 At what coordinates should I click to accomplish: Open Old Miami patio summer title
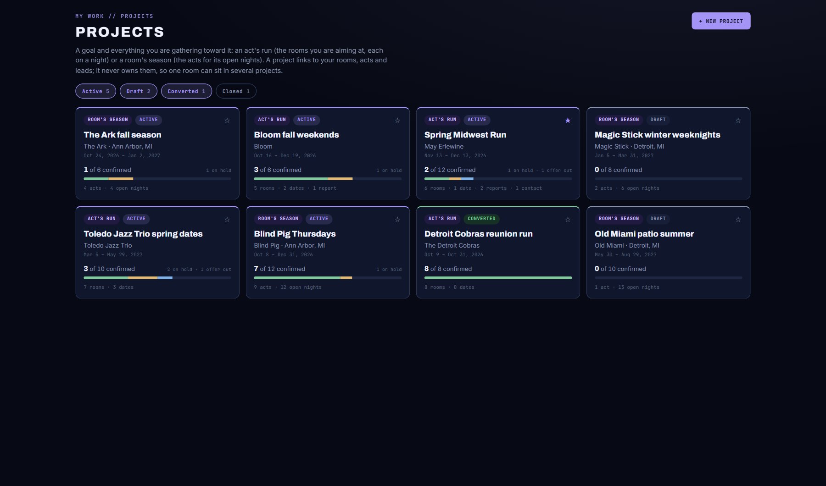[644, 234]
